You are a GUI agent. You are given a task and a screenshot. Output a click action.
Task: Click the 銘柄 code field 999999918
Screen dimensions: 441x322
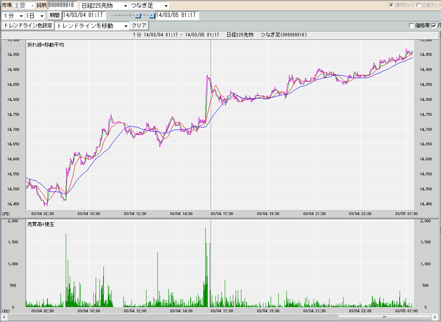62,5
